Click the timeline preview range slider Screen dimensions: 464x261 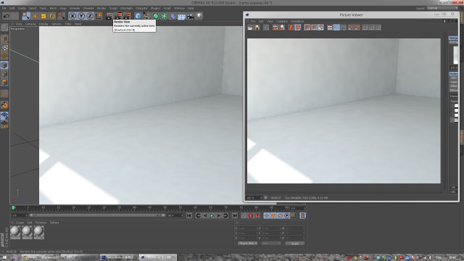click(x=97, y=215)
